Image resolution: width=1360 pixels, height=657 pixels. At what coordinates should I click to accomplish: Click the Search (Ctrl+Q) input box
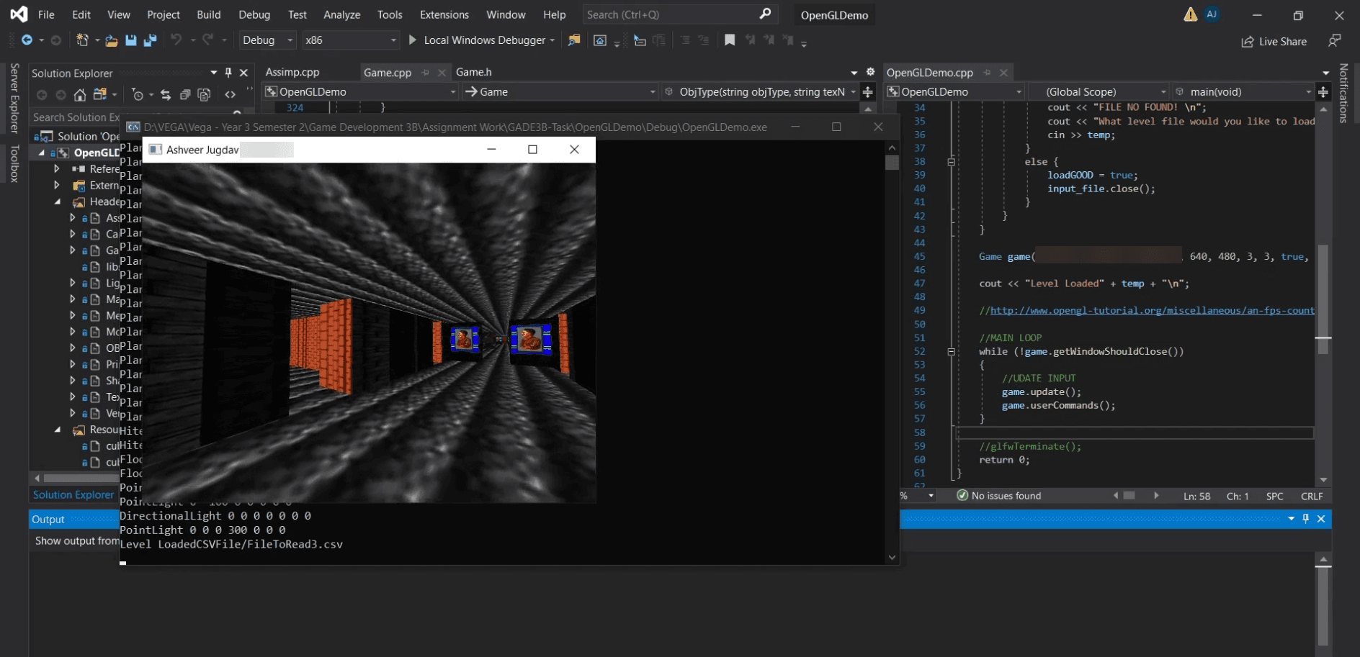click(670, 14)
